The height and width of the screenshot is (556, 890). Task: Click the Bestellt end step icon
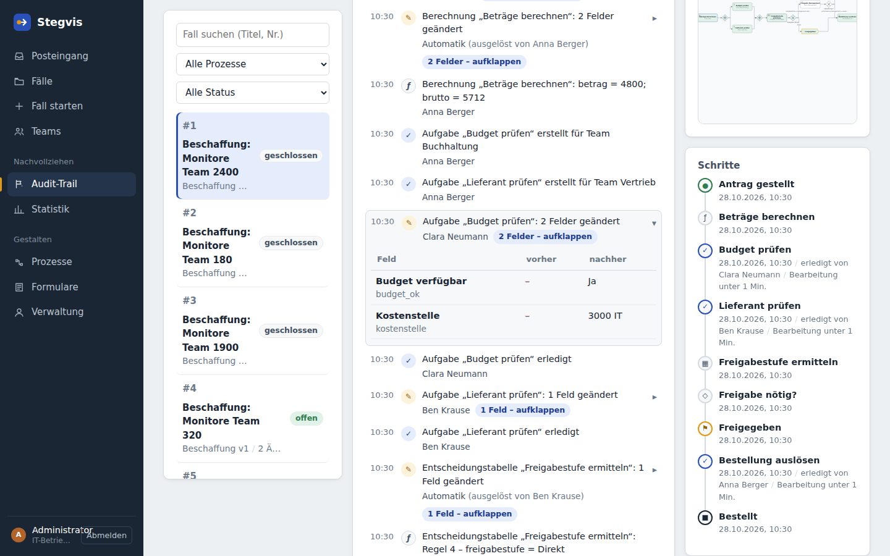705,517
